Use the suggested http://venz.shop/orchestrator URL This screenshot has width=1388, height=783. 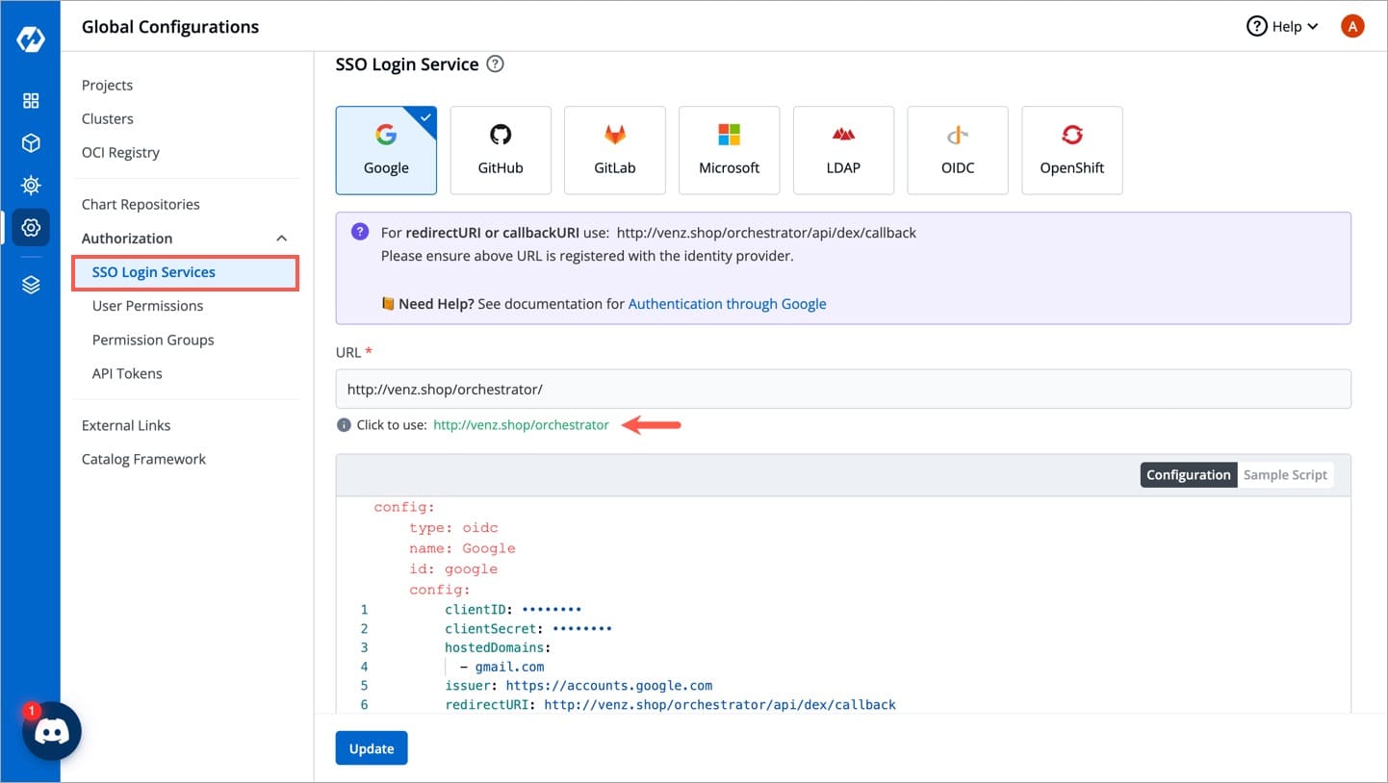(521, 425)
